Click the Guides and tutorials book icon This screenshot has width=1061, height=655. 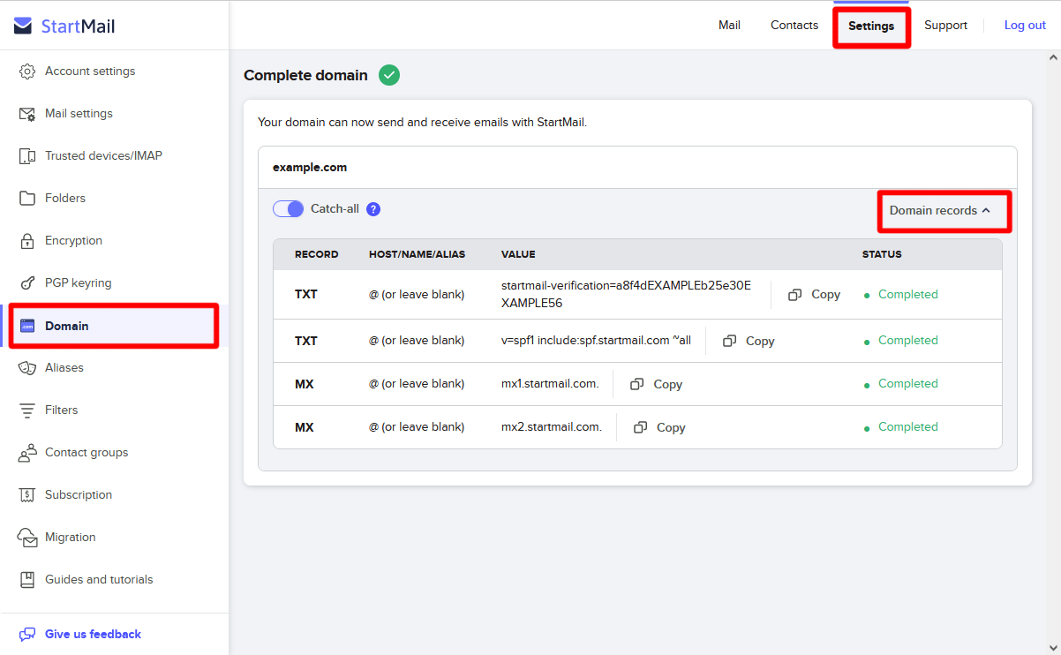(x=27, y=580)
